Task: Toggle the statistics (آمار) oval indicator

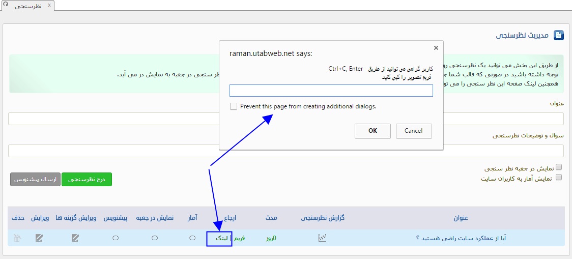Action: [192, 238]
